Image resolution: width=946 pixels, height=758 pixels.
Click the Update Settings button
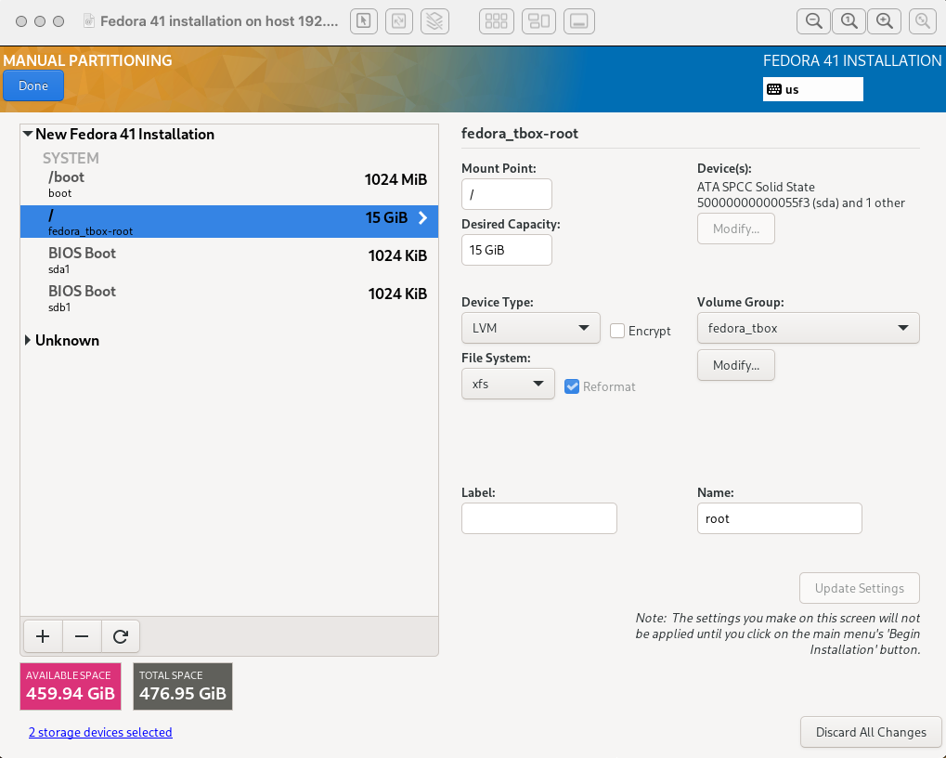point(860,588)
